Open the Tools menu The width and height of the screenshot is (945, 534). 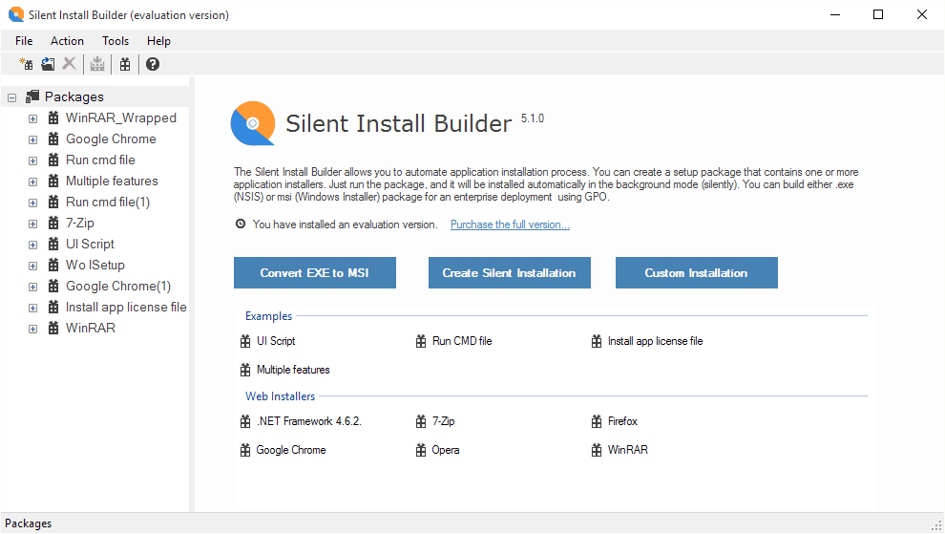click(x=115, y=41)
